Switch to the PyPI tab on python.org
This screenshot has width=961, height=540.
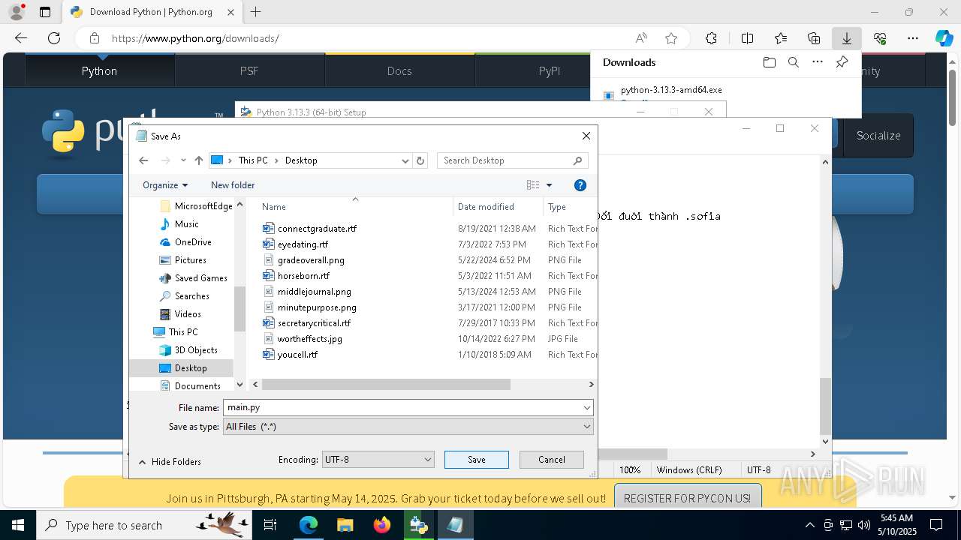[550, 70]
